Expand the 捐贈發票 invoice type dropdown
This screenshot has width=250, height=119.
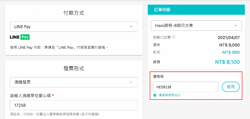(74, 82)
